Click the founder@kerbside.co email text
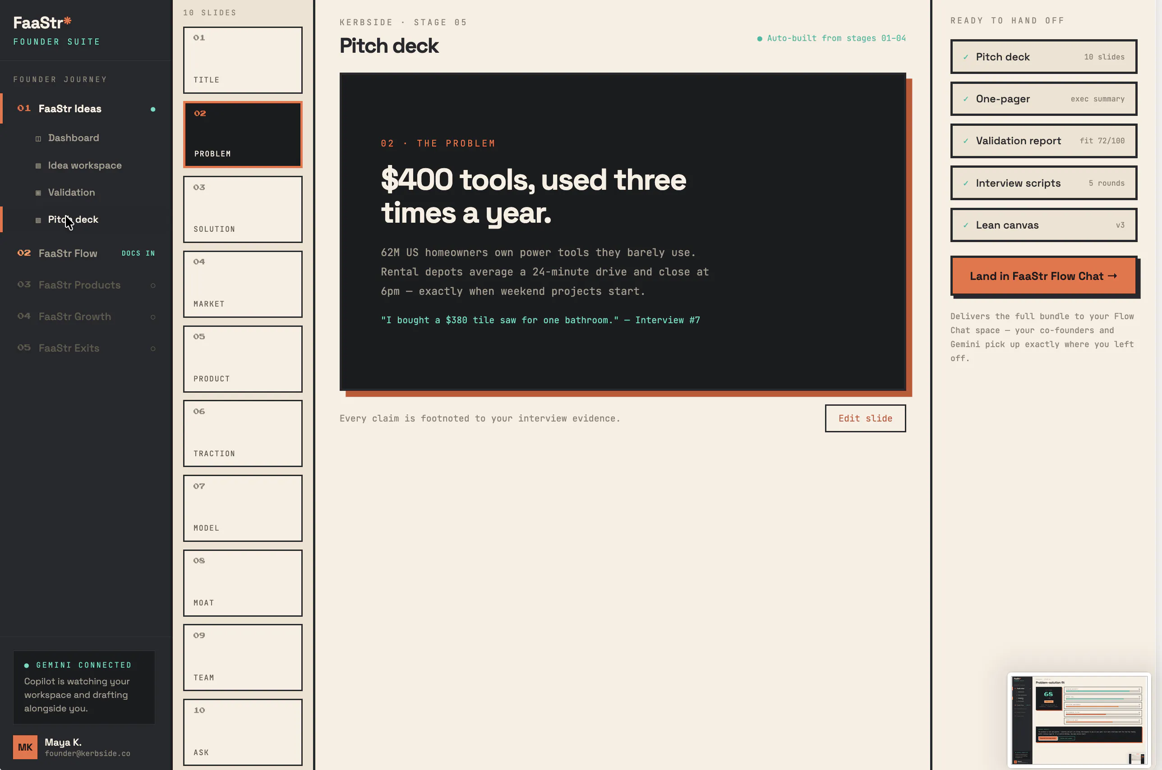The width and height of the screenshot is (1162, 770). (x=88, y=753)
